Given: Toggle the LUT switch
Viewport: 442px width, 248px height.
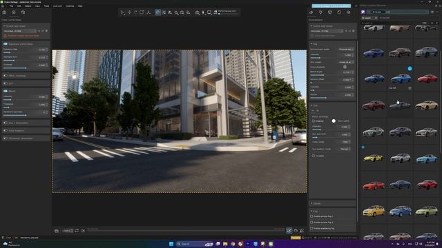Looking at the screenshot, I should click(x=6, y=83).
